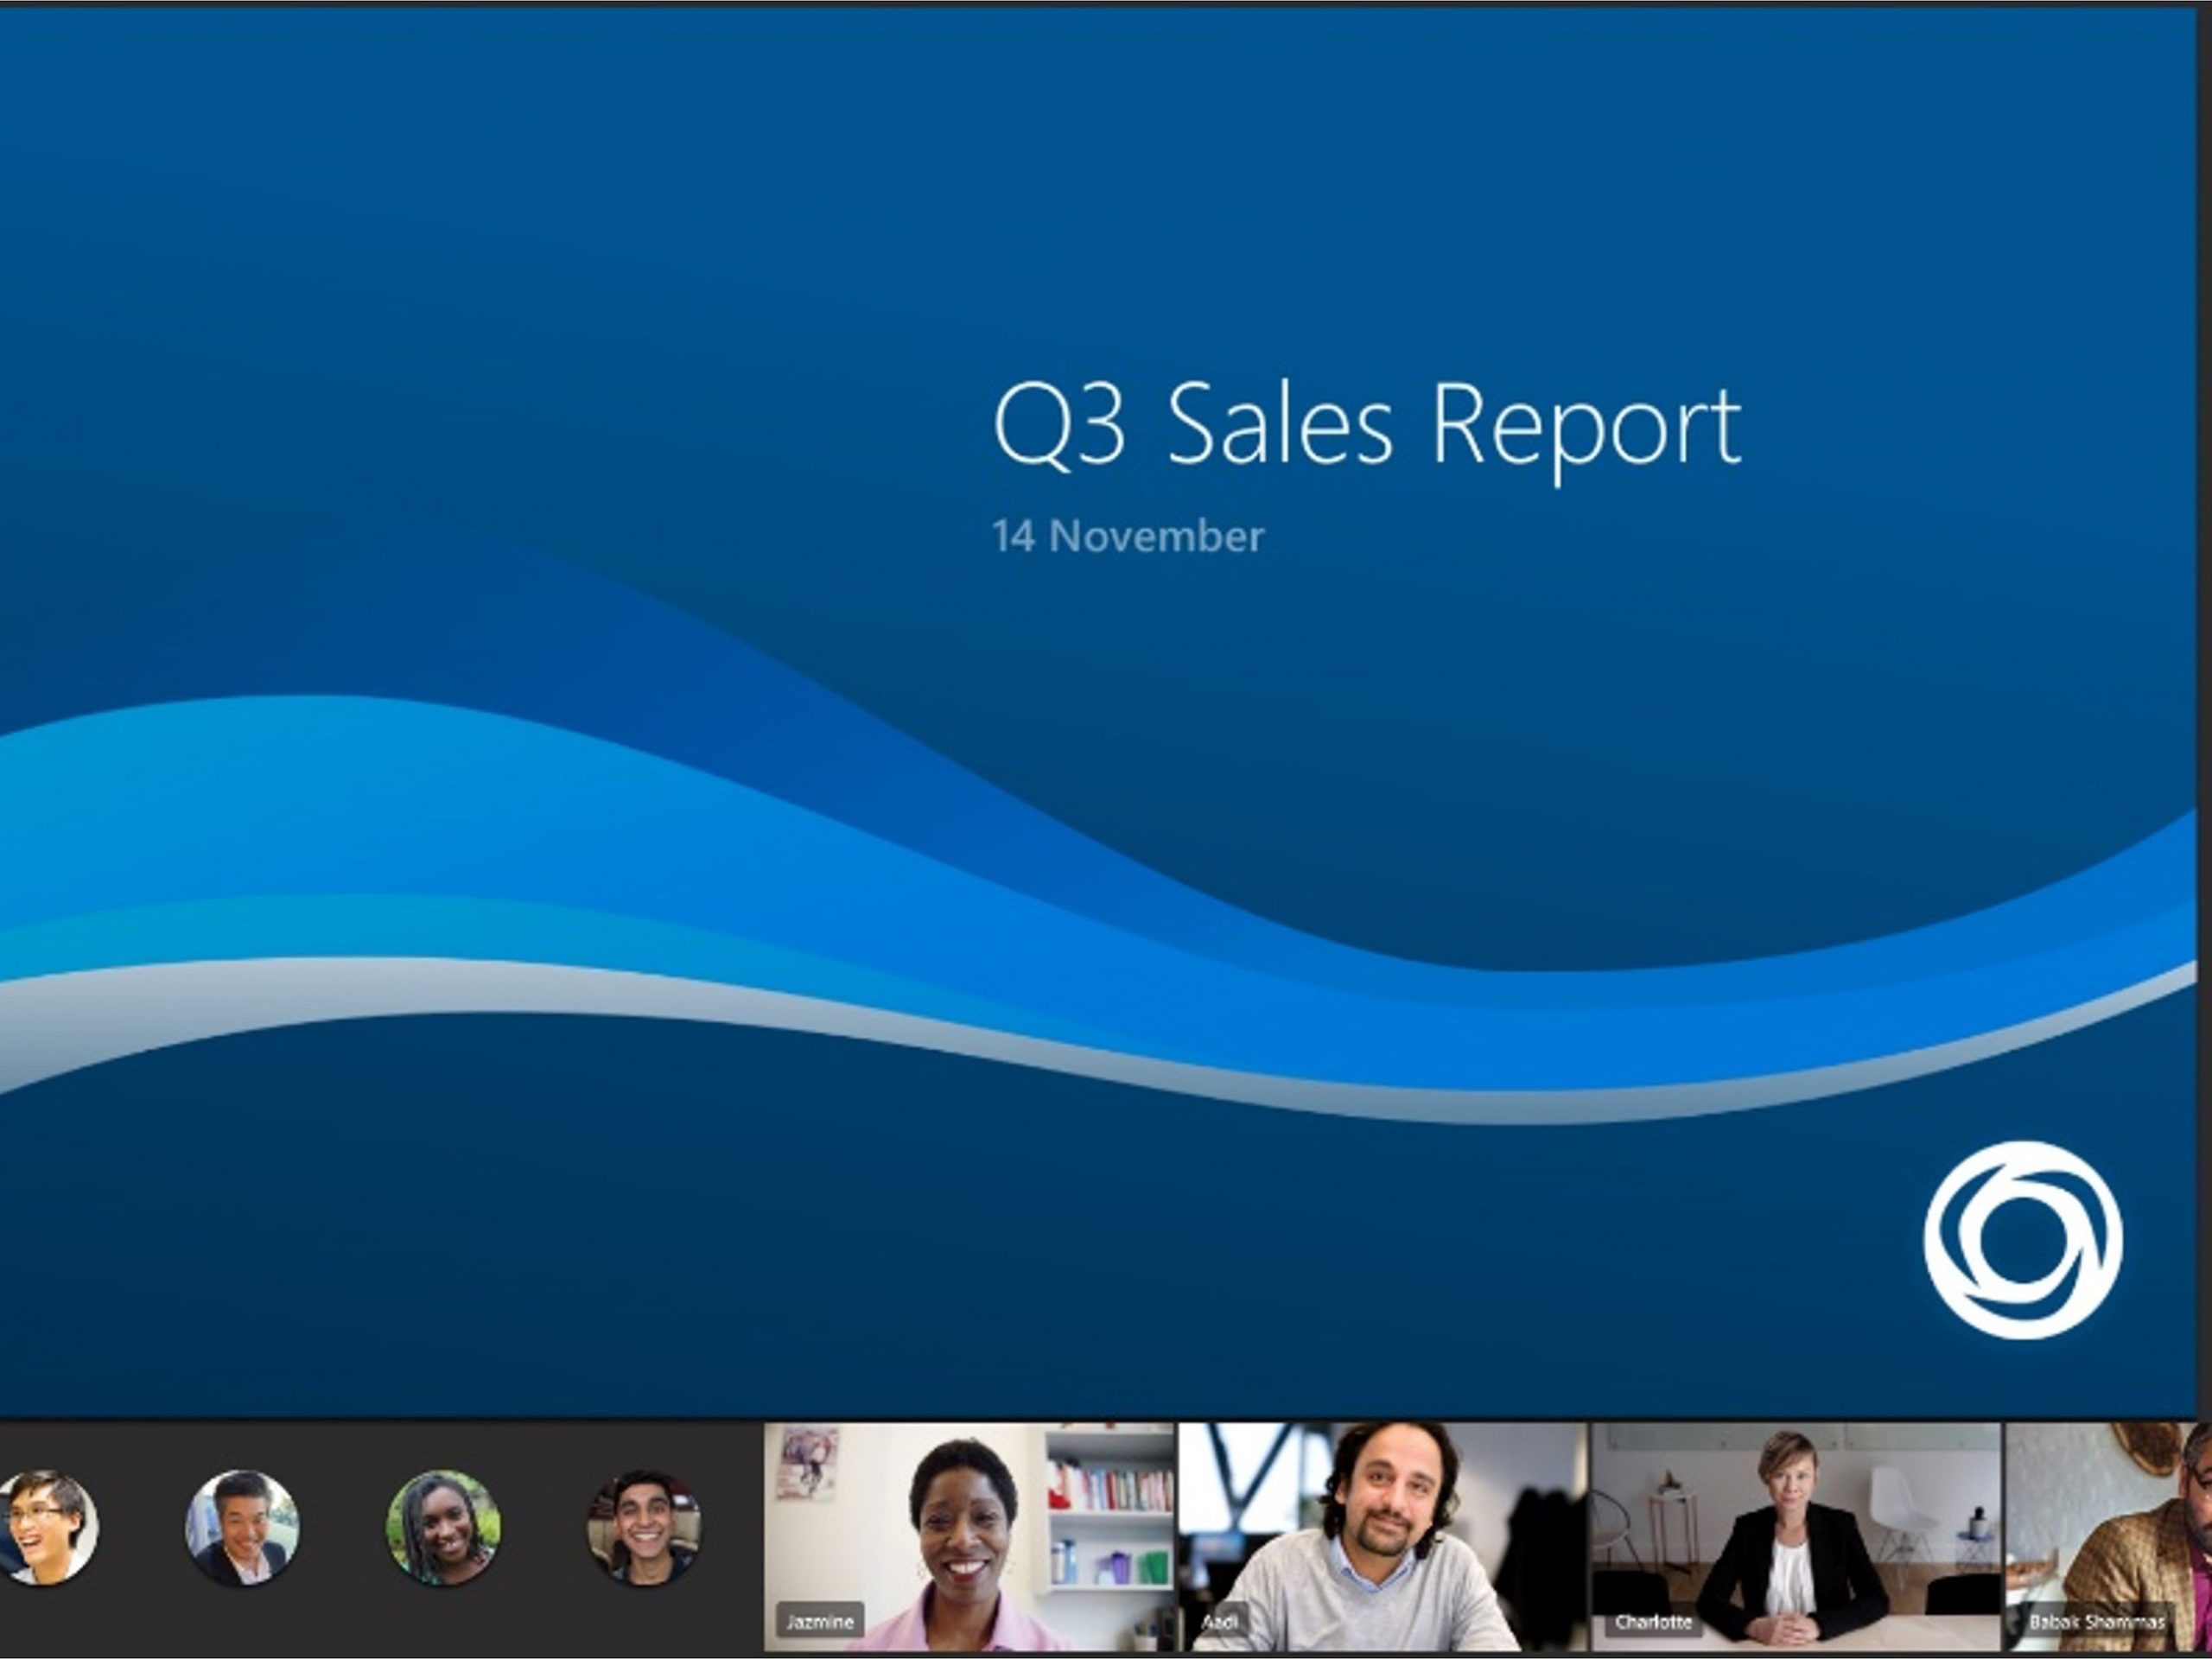2212x1659 pixels.
Task: Select the second circular participant avatar
Action: pyautogui.click(x=241, y=1527)
